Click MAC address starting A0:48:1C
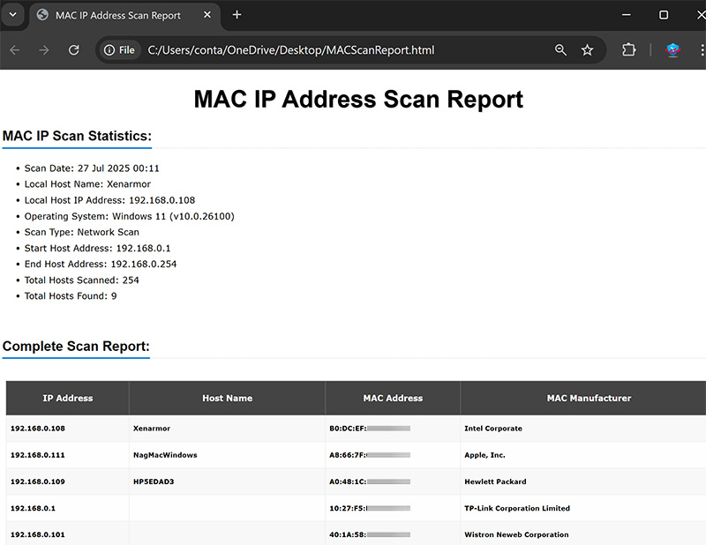This screenshot has height=545, width=706. click(x=370, y=482)
